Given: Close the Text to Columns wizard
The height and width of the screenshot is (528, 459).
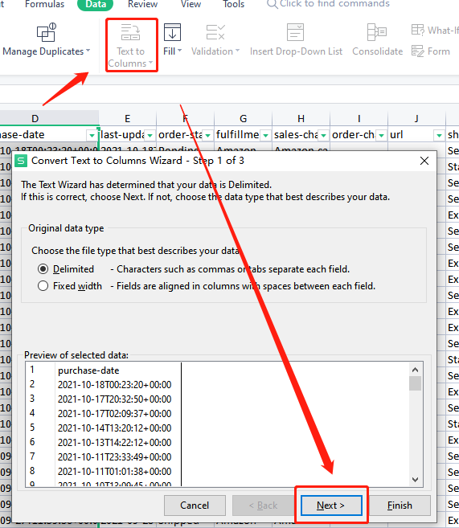Looking at the screenshot, I should (x=424, y=161).
